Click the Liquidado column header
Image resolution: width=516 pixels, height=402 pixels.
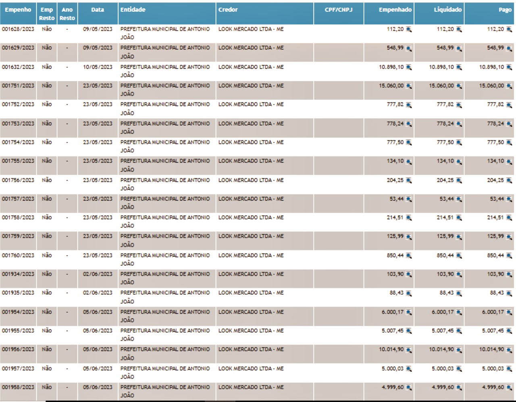point(447,10)
